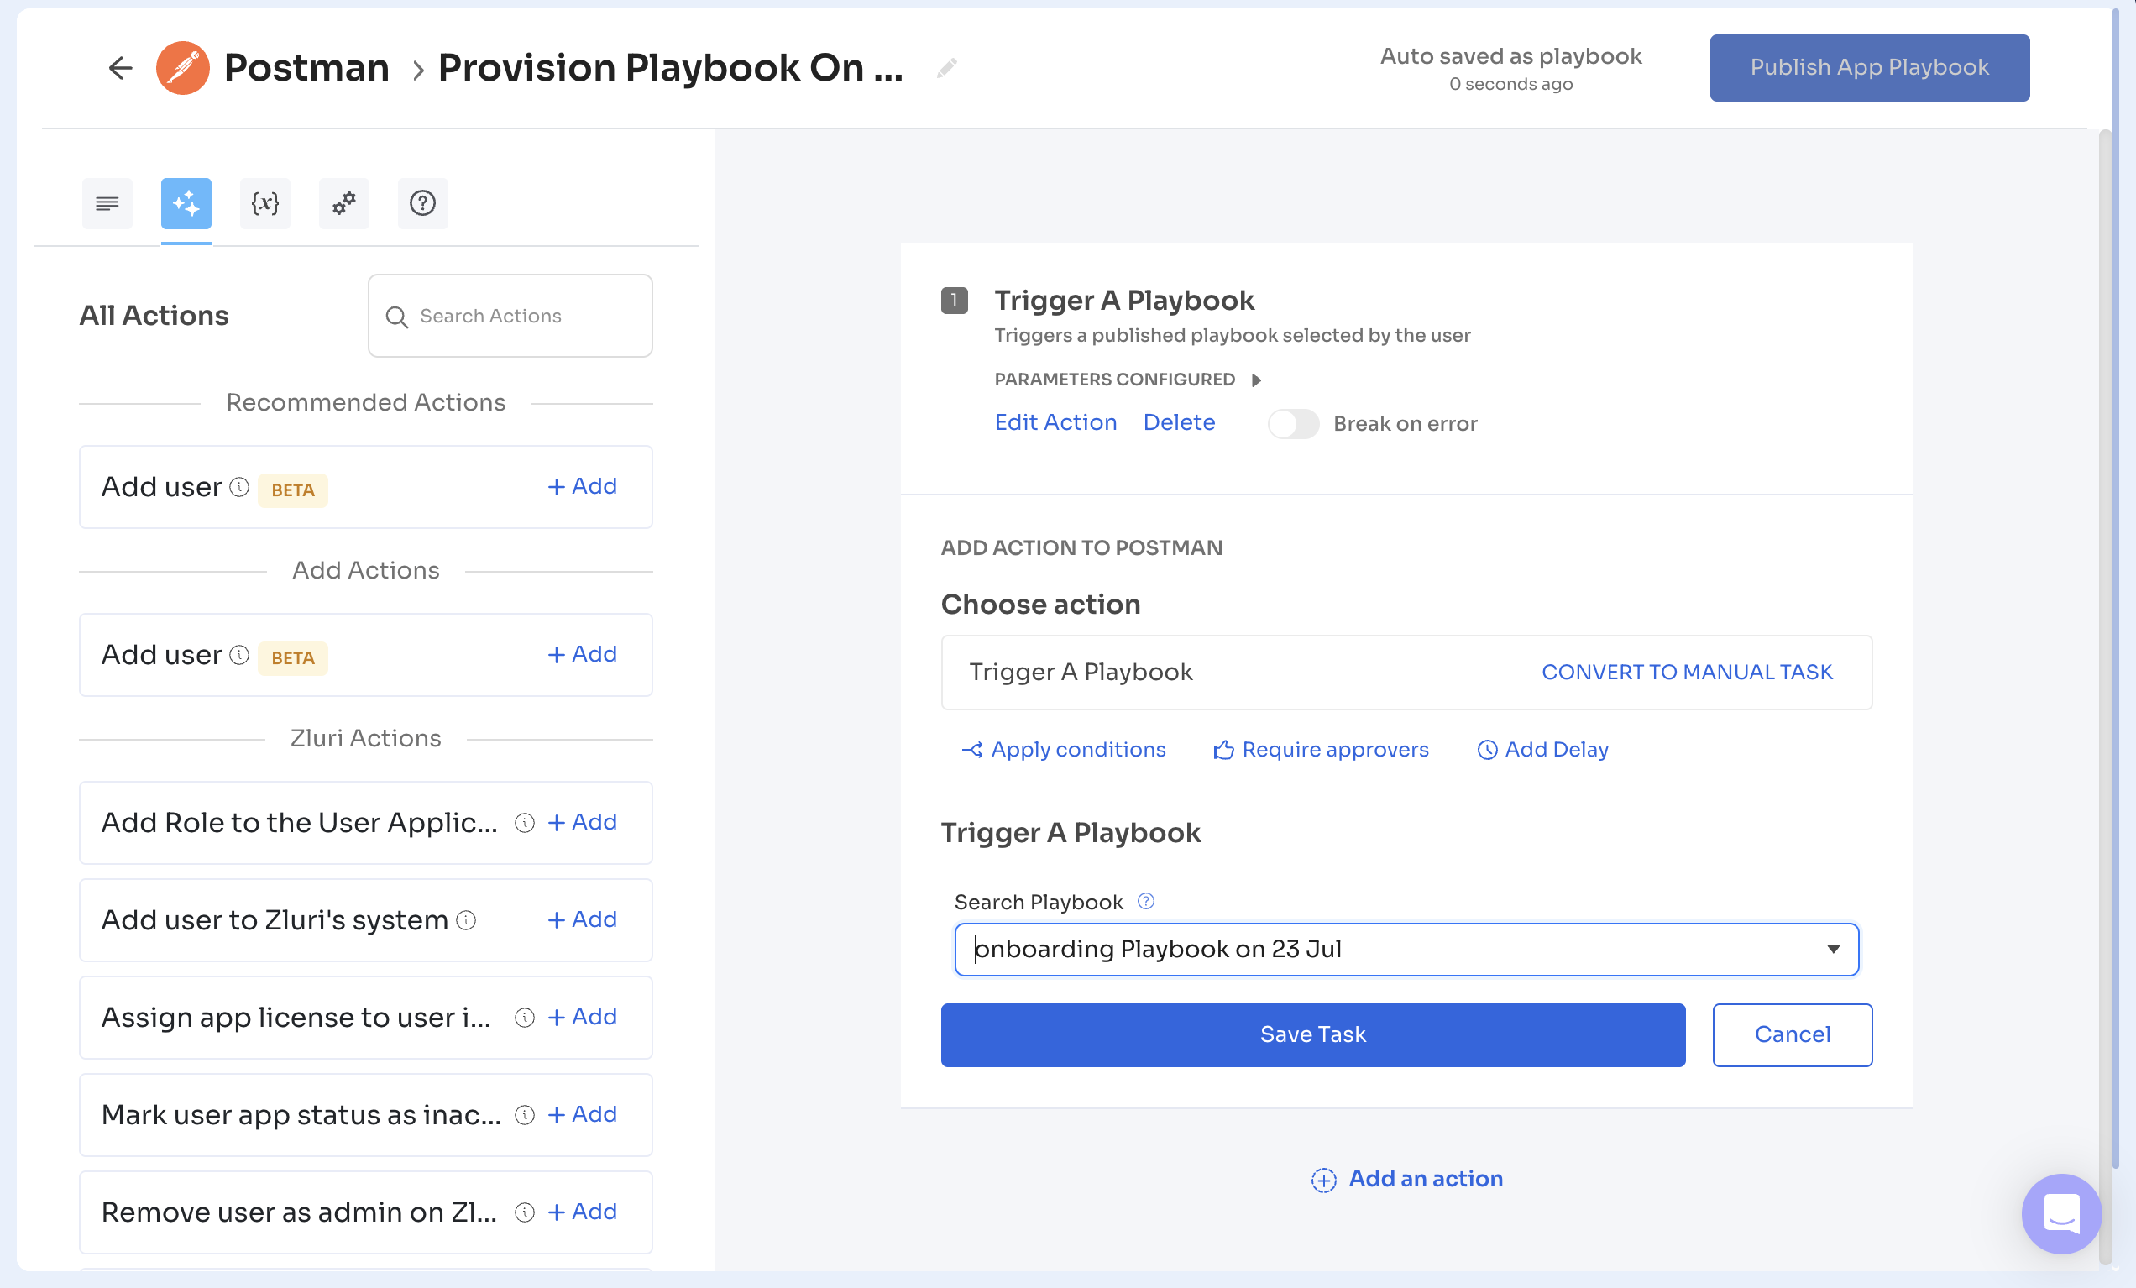This screenshot has width=2136, height=1288.
Task: Show info for recommended Add user
Action: tap(239, 487)
